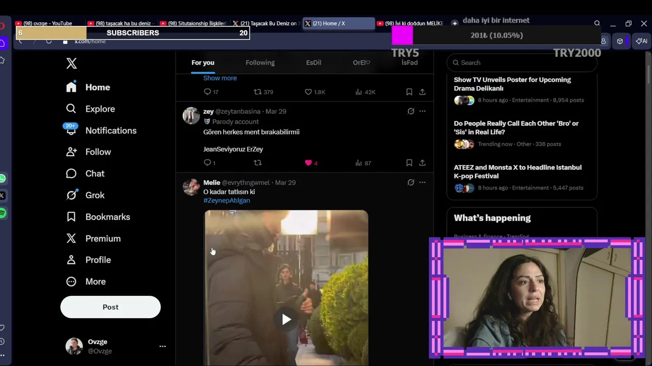
Task: Open Spotify in the browser sidebar
Action: (x=3, y=213)
